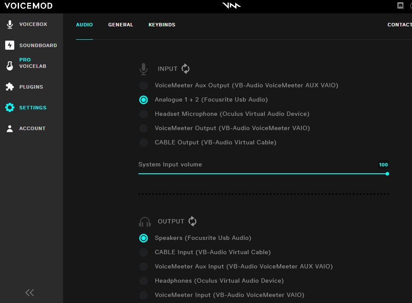Click the Voicemod VM center logo
Viewport: 412px width, 303px height.
231,6
